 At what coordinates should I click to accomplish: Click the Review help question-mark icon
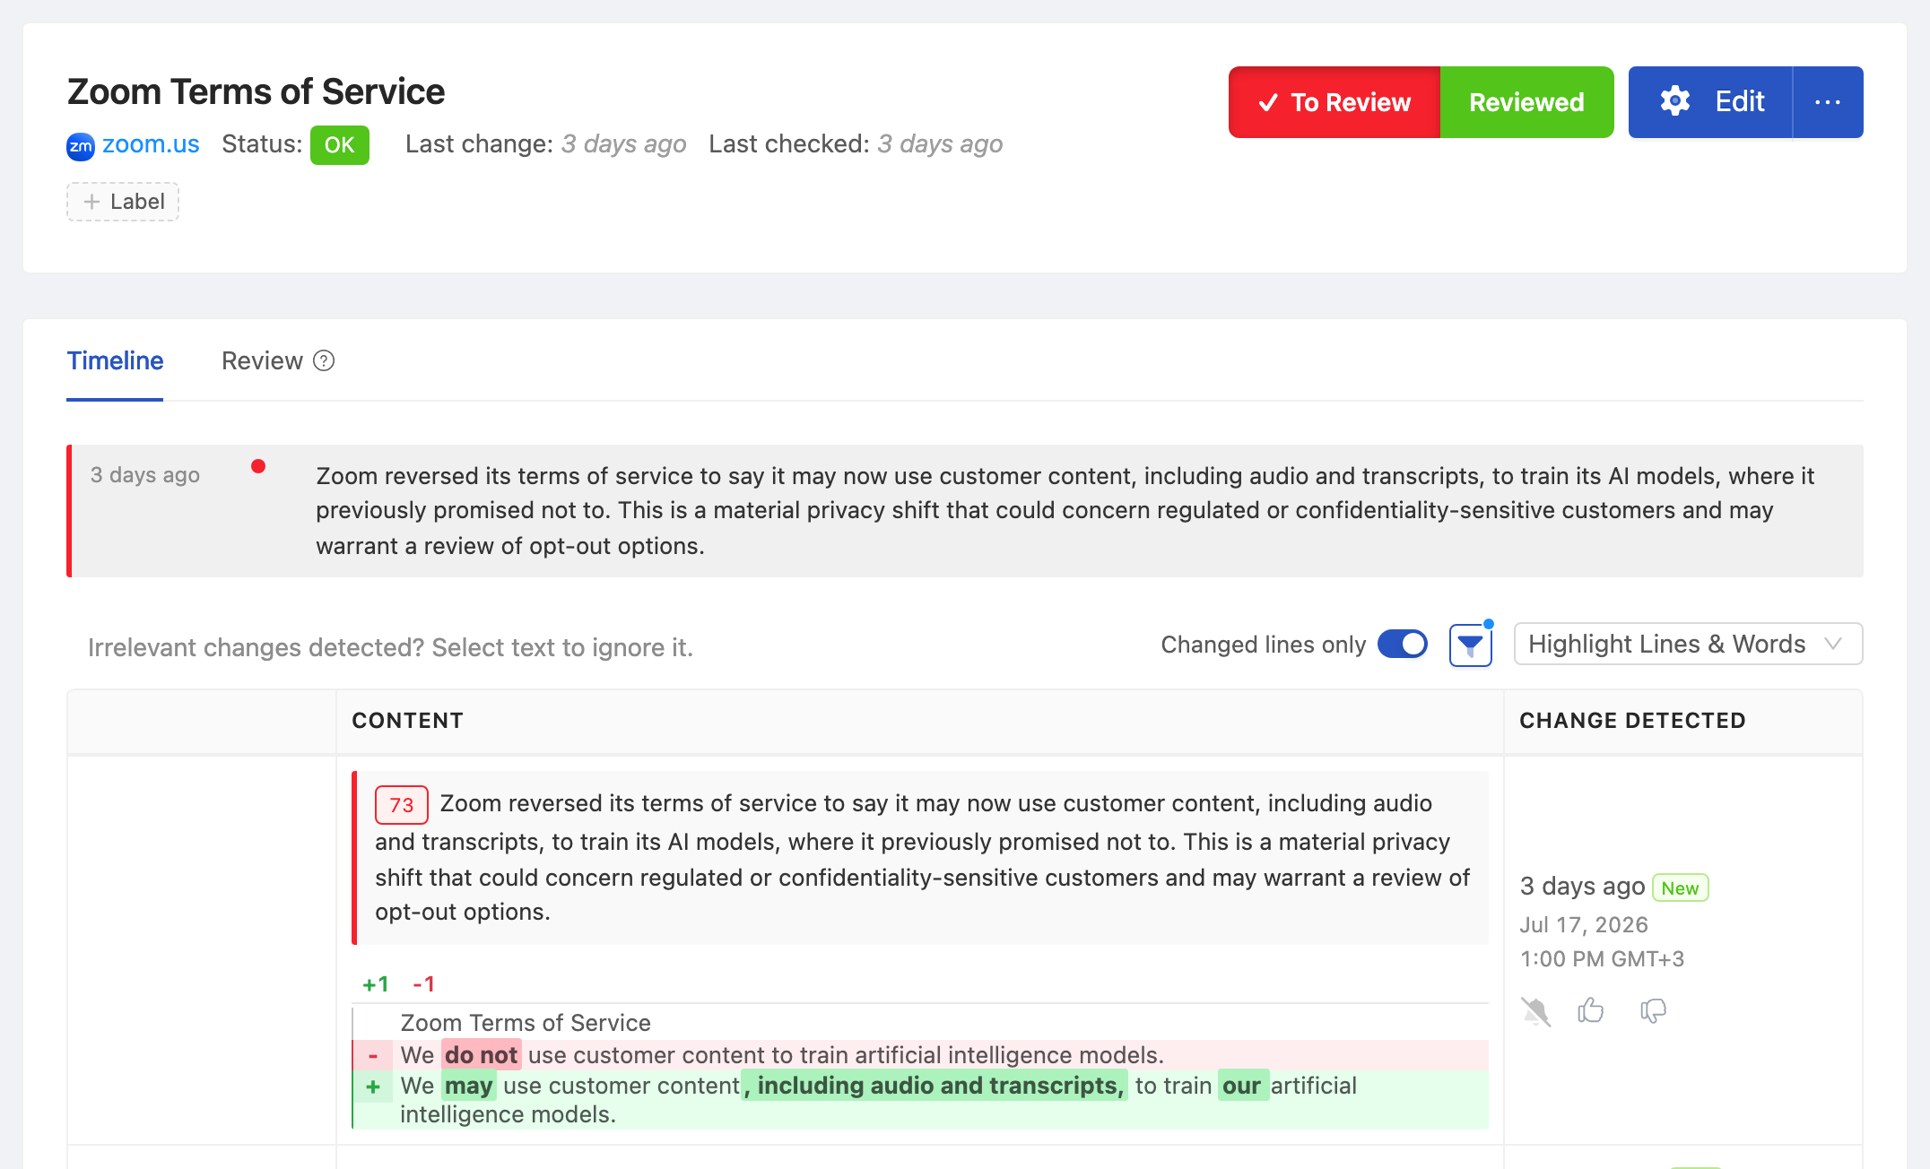point(324,360)
